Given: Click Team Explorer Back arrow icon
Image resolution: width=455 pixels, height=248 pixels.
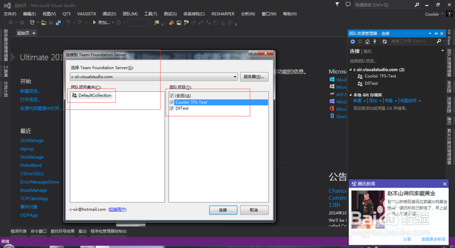Looking at the screenshot, I should (353, 41).
